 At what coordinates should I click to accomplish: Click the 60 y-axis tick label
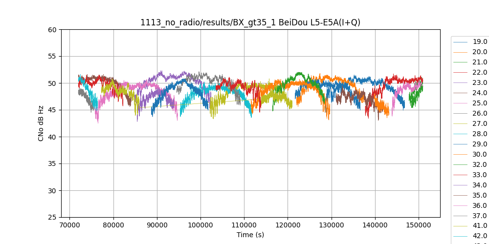coord(52,30)
